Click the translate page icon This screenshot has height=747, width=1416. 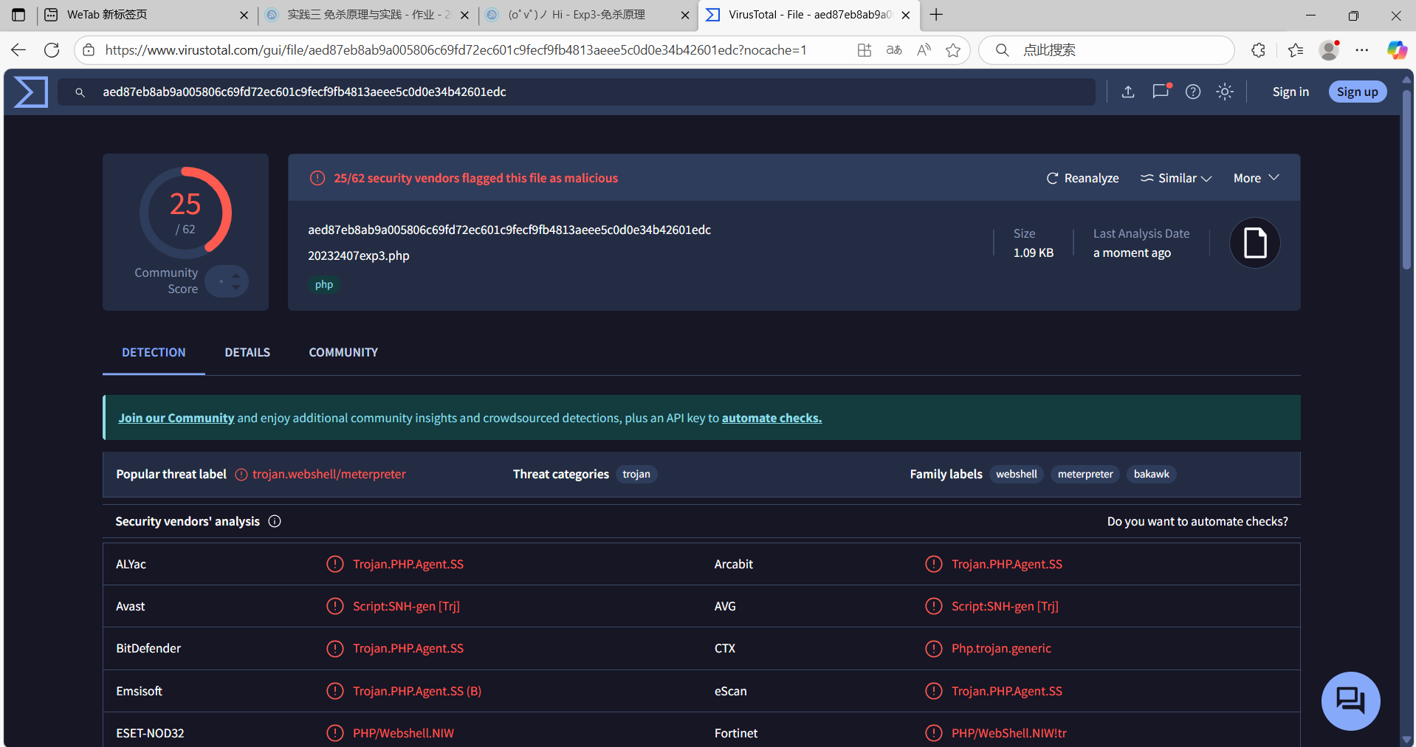click(894, 50)
